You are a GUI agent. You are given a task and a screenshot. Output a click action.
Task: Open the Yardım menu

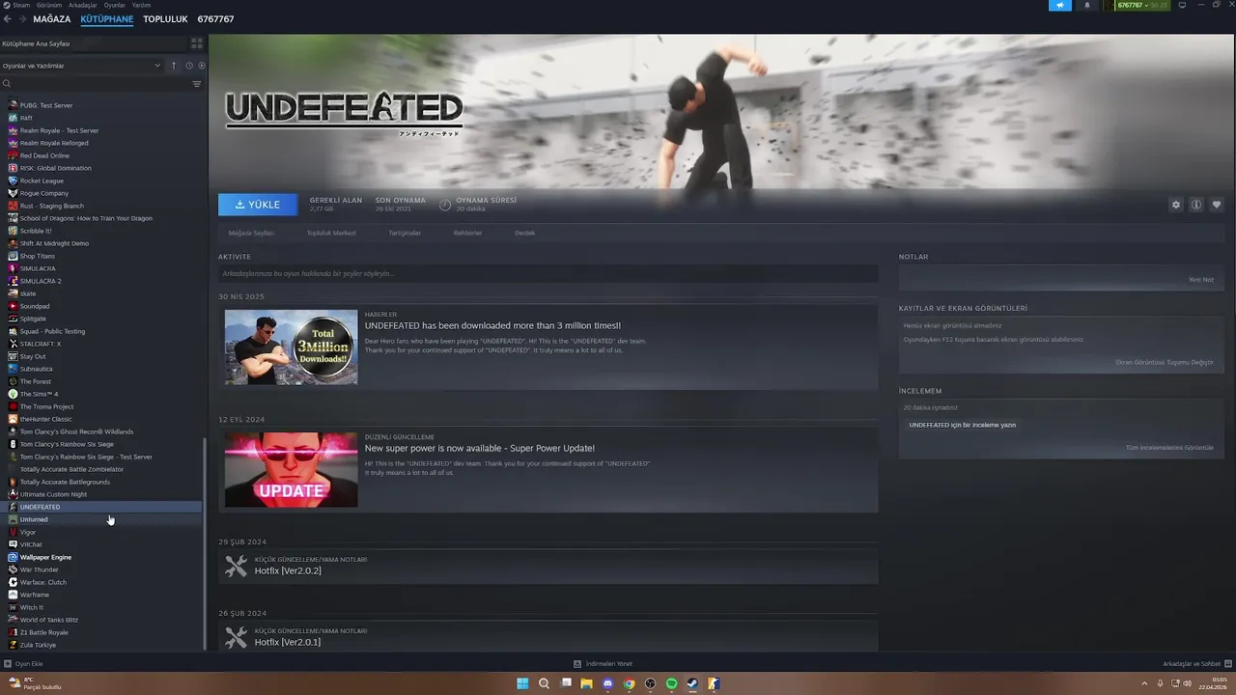click(x=141, y=5)
